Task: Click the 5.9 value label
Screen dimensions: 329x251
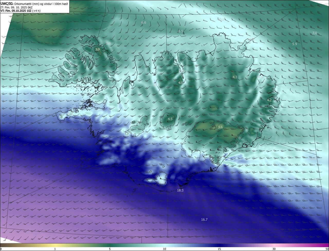Action: point(295,44)
